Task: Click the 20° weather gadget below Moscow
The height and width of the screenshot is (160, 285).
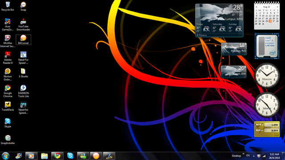Action: 233,72
